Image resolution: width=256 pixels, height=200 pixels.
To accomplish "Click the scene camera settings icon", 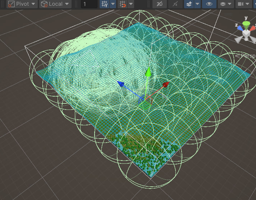I will click(x=241, y=4).
